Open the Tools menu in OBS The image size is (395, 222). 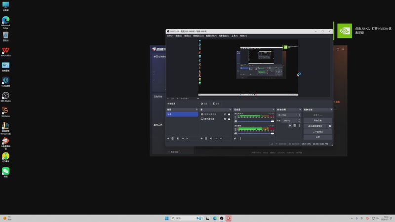click(235, 36)
